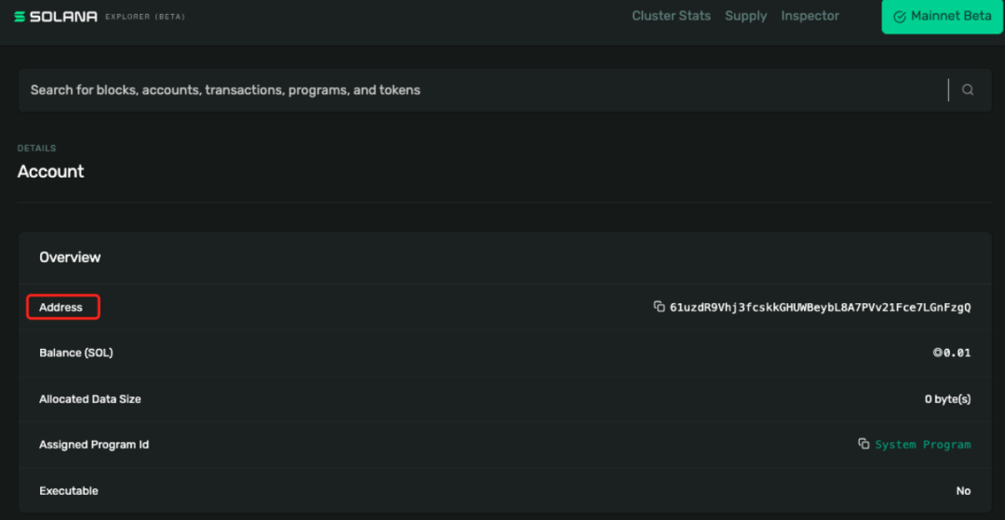
Task: Open the Cluster Stats page
Action: [x=671, y=16]
